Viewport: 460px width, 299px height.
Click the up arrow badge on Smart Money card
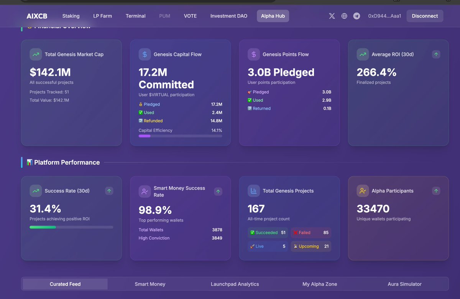click(218, 191)
